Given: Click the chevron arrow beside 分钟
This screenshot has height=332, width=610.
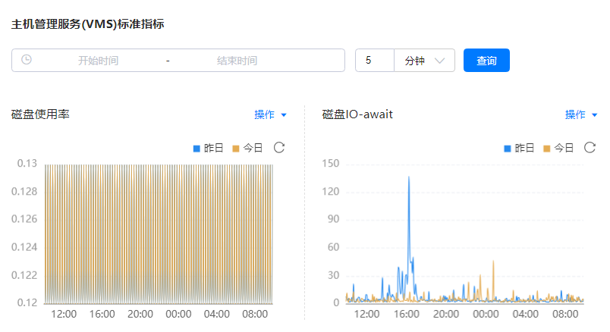Looking at the screenshot, I should tap(439, 61).
